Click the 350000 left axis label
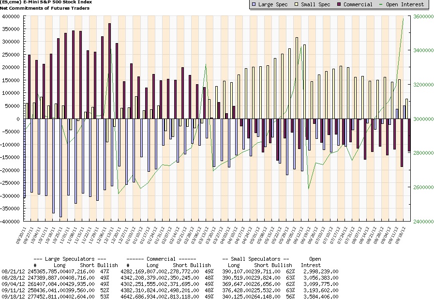 (11, 29)
